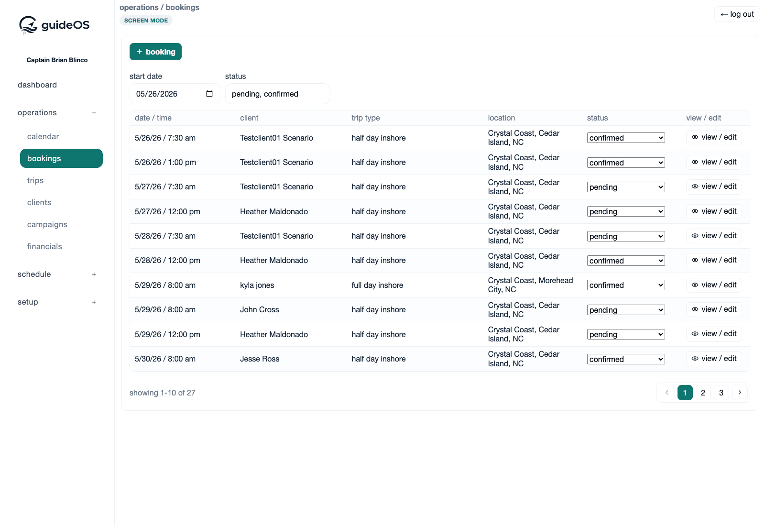The height and width of the screenshot is (526, 765).
Task: Go to next page chevron
Action: [740, 393]
